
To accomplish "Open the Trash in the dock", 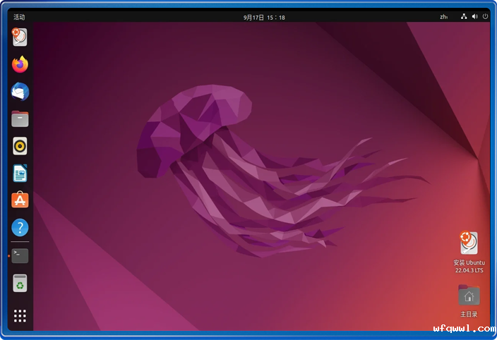I will click(20, 284).
